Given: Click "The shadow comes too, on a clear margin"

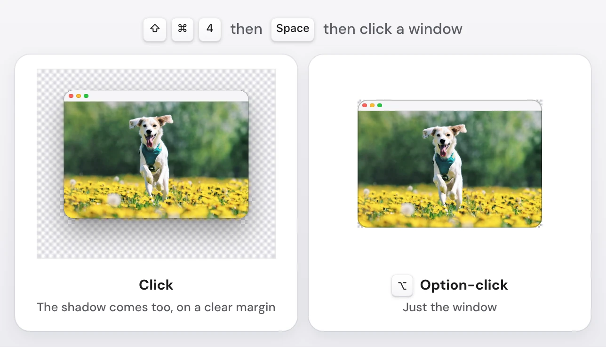Looking at the screenshot, I should click(156, 308).
